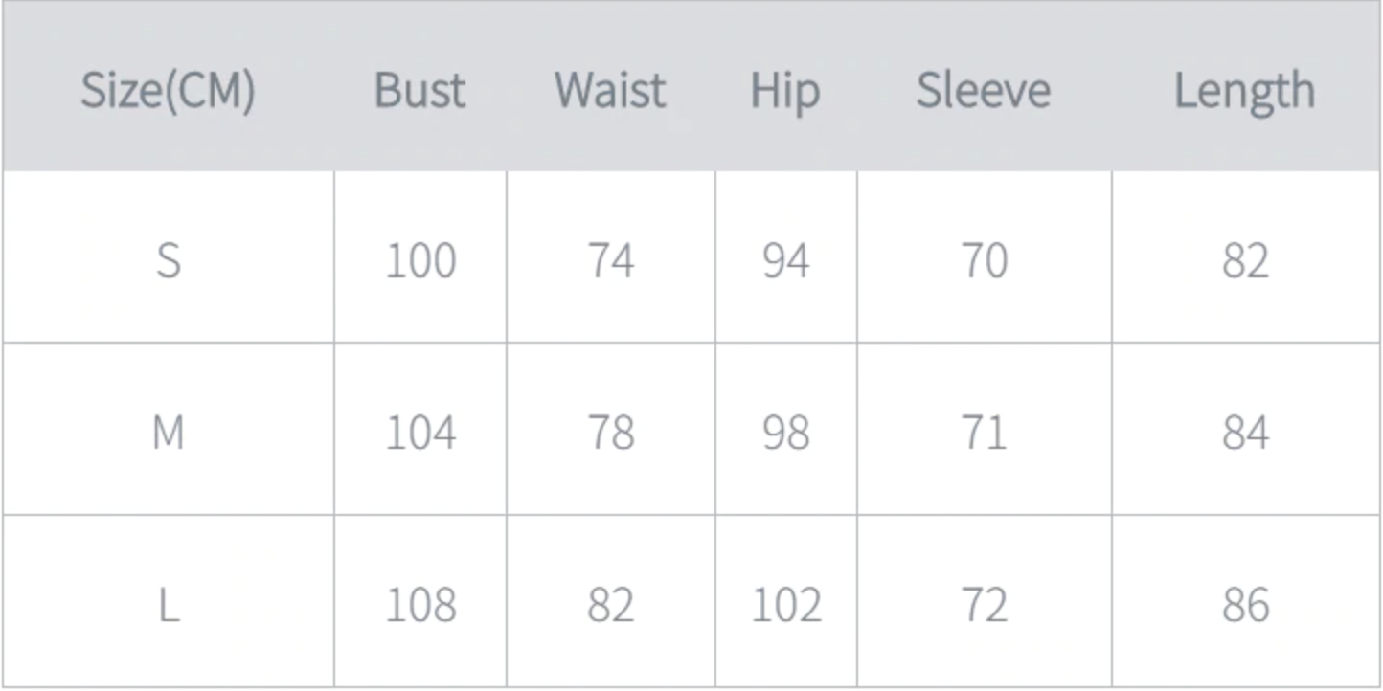
Task: Select bust value 108 for size L
Action: pos(420,605)
